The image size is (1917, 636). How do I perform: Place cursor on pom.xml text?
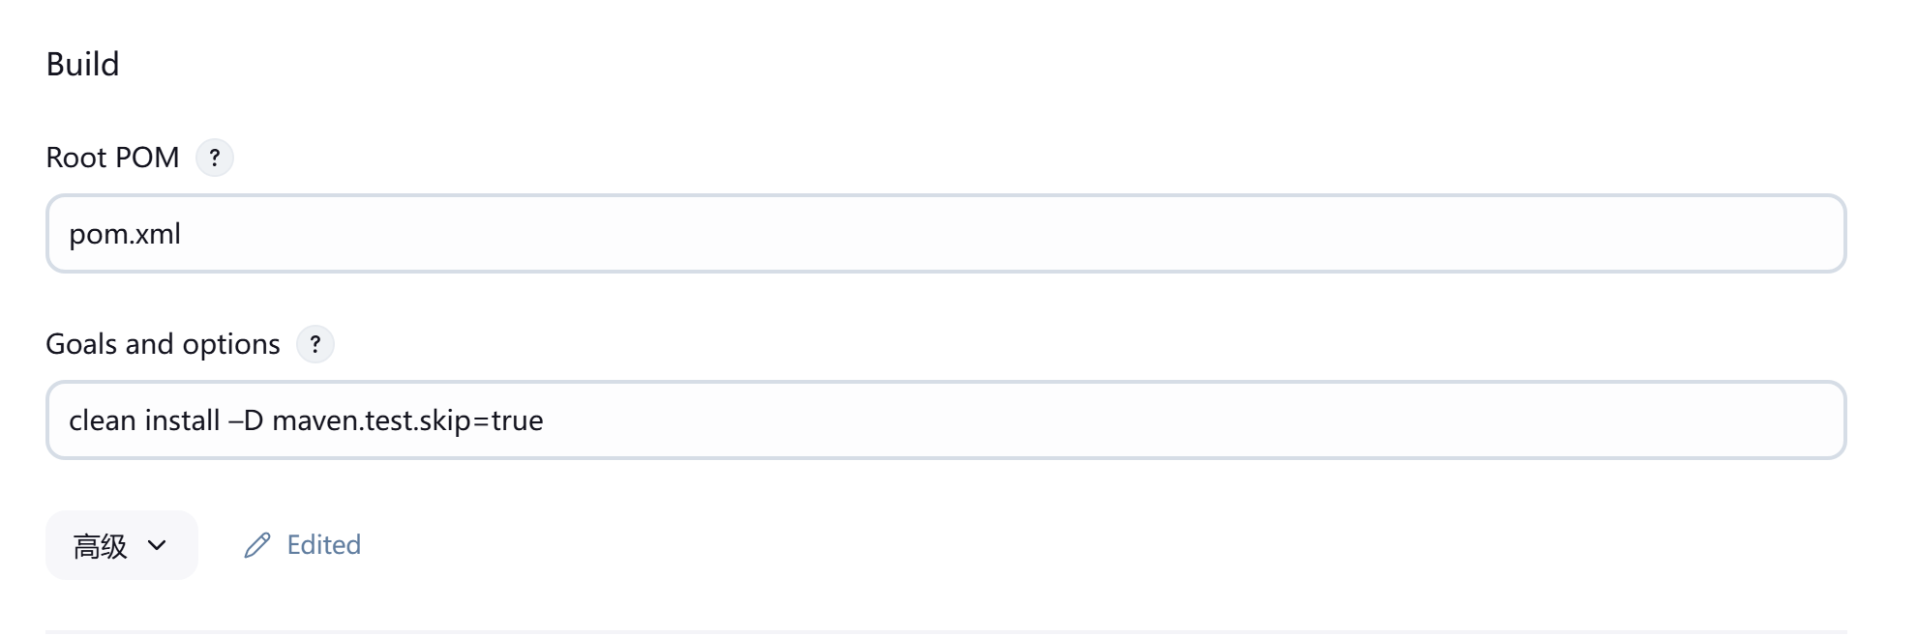[x=125, y=234]
